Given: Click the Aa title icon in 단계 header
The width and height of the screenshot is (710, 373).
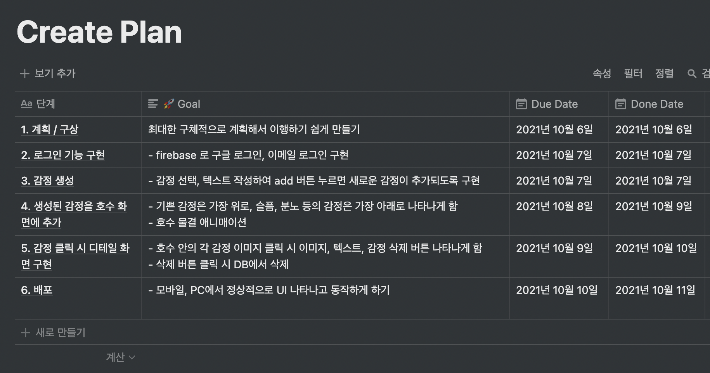Looking at the screenshot, I should tap(26, 104).
